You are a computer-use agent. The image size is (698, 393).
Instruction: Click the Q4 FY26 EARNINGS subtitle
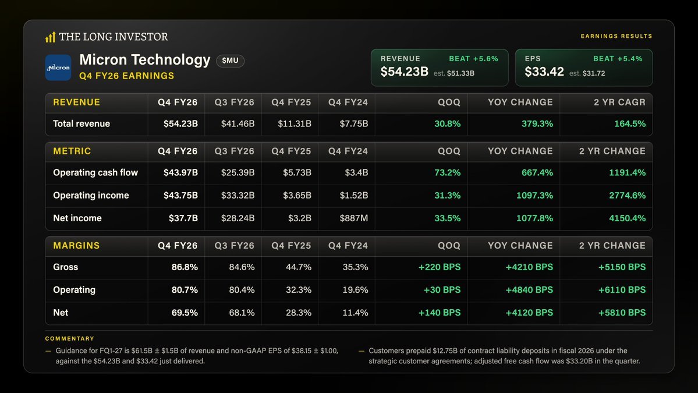pyautogui.click(x=127, y=76)
